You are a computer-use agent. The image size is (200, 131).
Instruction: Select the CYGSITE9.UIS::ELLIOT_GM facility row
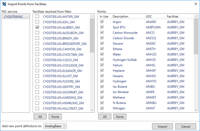[x=60, y=76]
